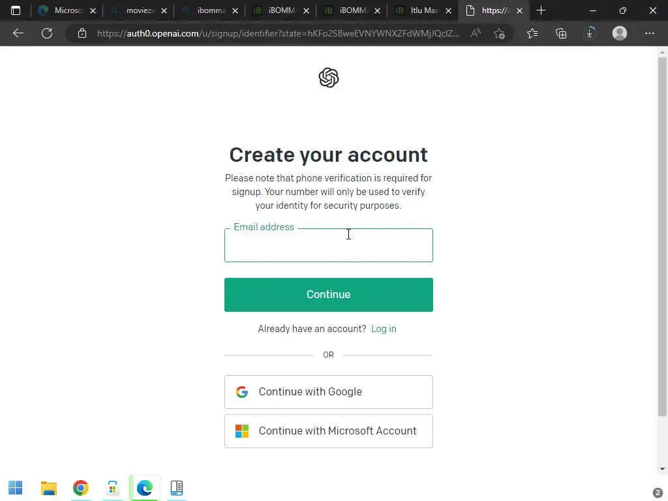This screenshot has width=668, height=501.
Task: Follow the Log in link
Action: (x=384, y=329)
